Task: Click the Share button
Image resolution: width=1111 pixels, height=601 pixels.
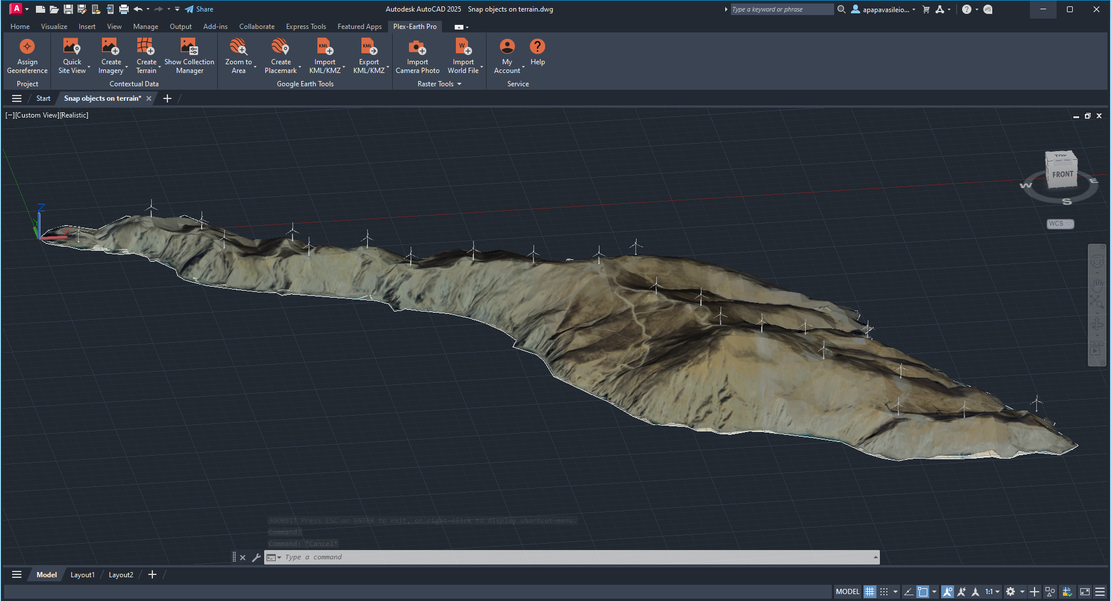Action: (x=199, y=9)
